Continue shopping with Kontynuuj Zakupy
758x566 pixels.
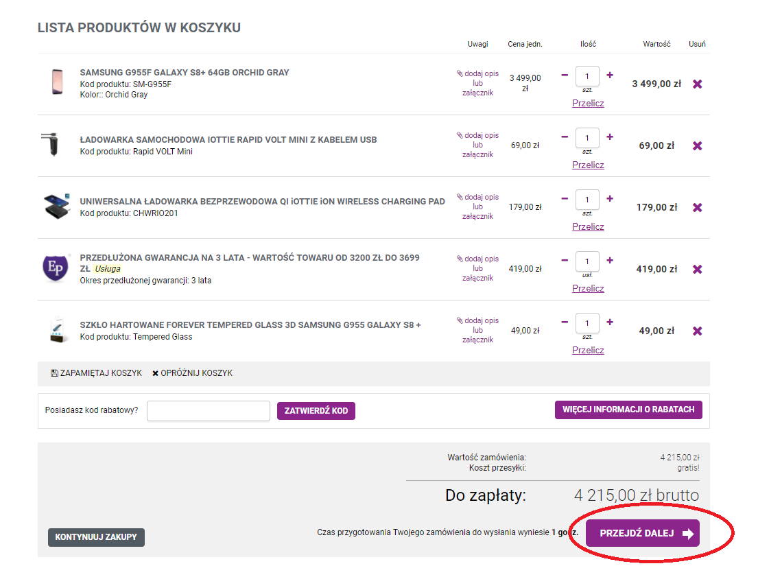[96, 537]
